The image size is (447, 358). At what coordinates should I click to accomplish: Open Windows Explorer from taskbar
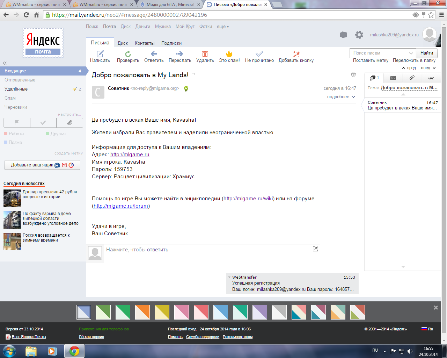point(31,351)
